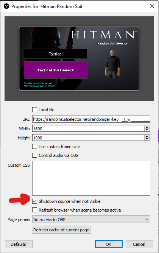This screenshot has width=159, height=253.
Task: Decrease Width with down arrow
Action: pos(147,130)
